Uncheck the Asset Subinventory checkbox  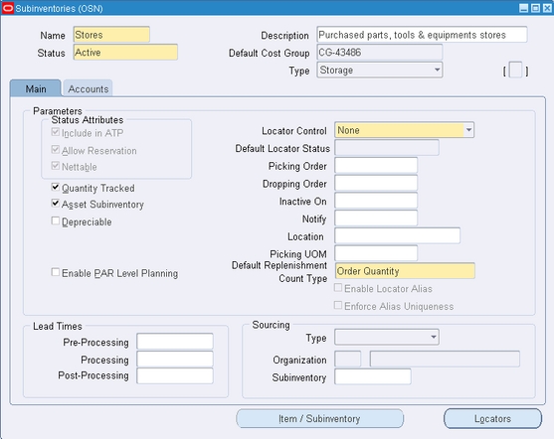pos(55,204)
